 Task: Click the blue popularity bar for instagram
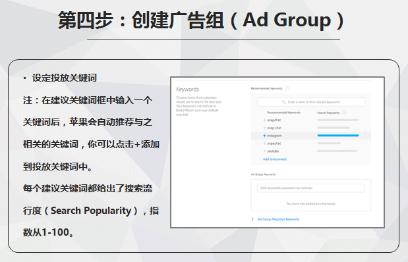(338, 136)
